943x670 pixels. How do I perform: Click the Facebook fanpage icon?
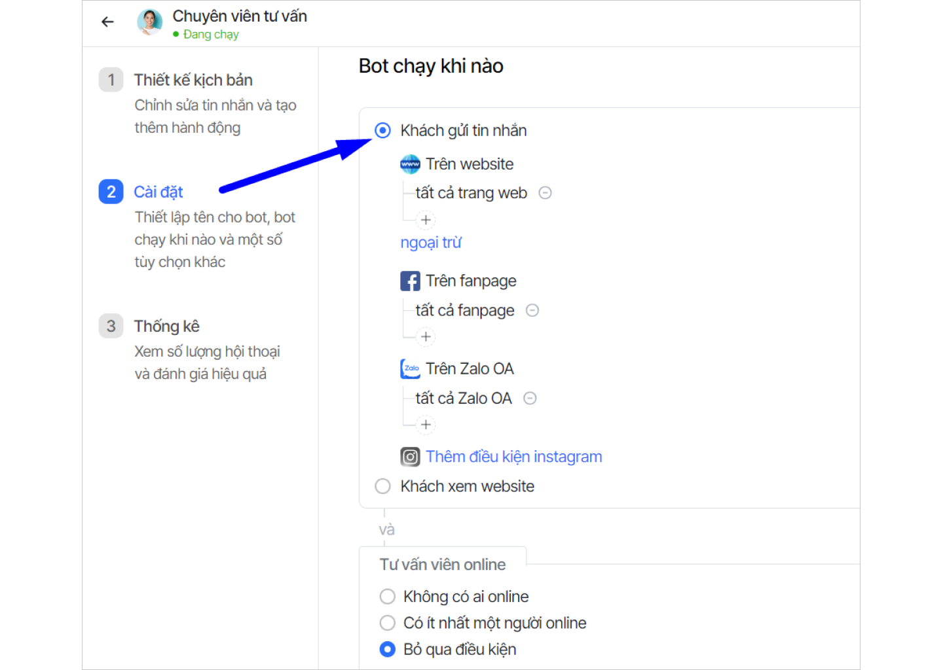[410, 281]
